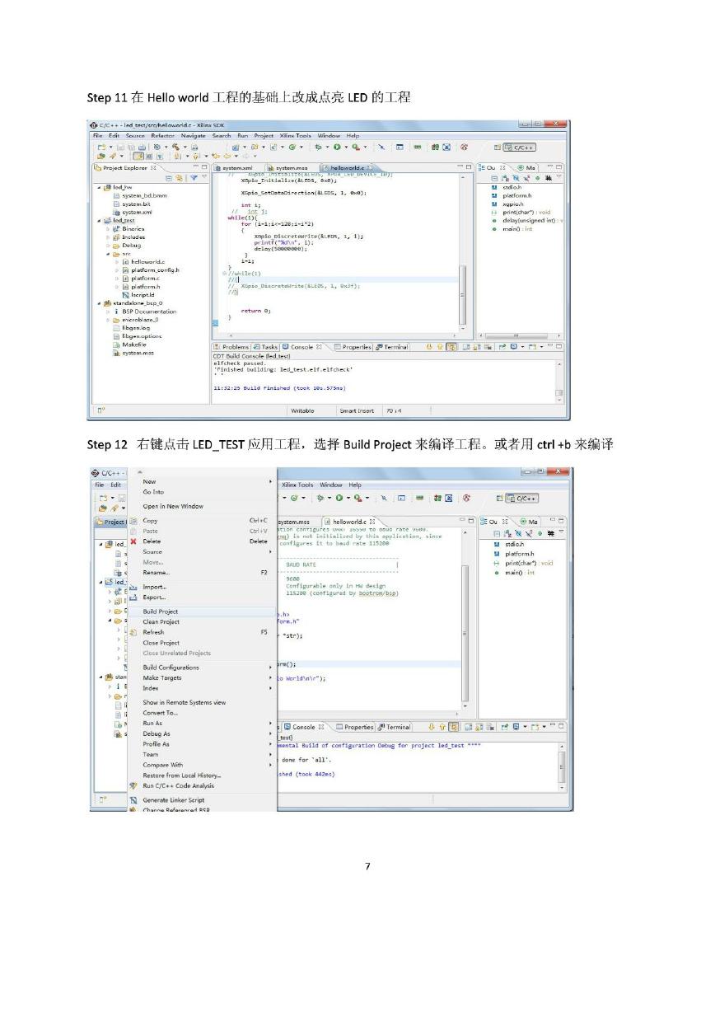Click the system_bd.bmm file icon
Viewport: 715px width, 1012px height.
(x=116, y=195)
